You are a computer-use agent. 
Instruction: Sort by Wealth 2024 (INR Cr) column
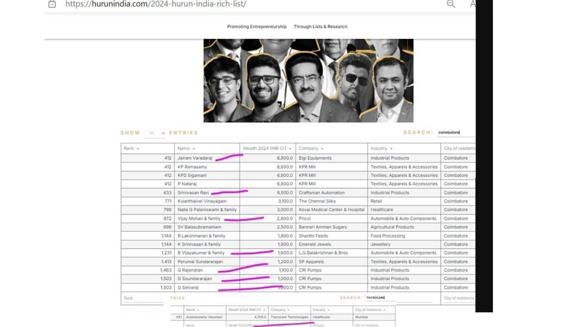tap(267, 148)
